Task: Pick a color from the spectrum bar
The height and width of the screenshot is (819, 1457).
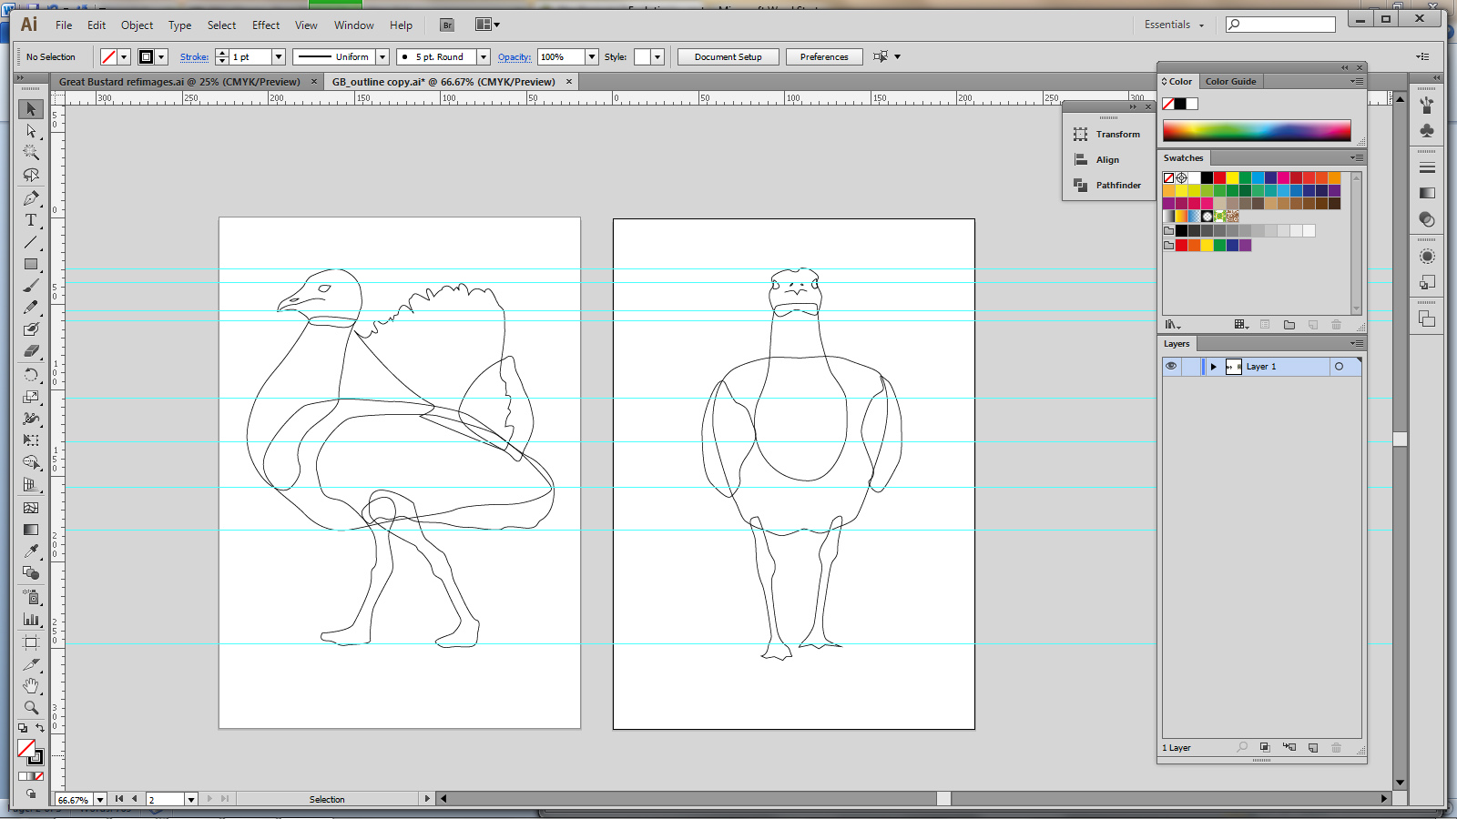Action: (1257, 130)
